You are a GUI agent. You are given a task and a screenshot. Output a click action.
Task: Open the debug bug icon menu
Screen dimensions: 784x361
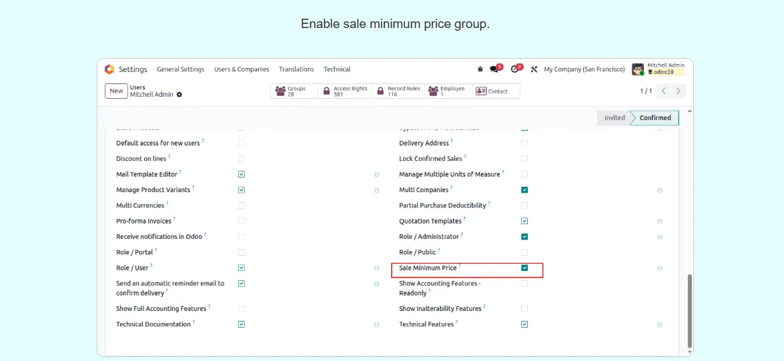pos(480,69)
